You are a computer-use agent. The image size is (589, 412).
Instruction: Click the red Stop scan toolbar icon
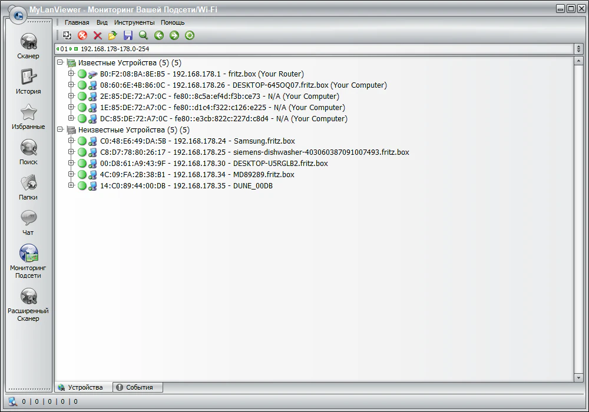pyautogui.click(x=82, y=36)
